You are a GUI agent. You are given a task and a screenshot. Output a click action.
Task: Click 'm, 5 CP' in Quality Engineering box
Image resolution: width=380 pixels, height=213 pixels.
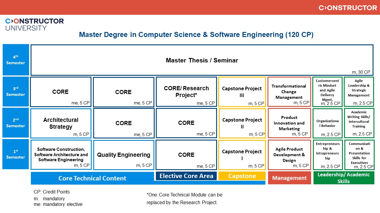(144, 165)
